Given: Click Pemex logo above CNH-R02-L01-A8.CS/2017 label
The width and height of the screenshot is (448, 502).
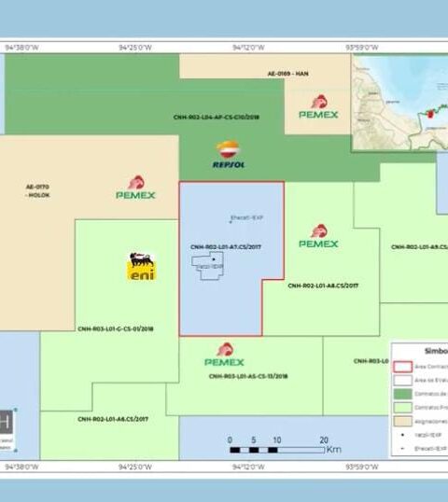Looking at the screenshot, I should tap(318, 236).
